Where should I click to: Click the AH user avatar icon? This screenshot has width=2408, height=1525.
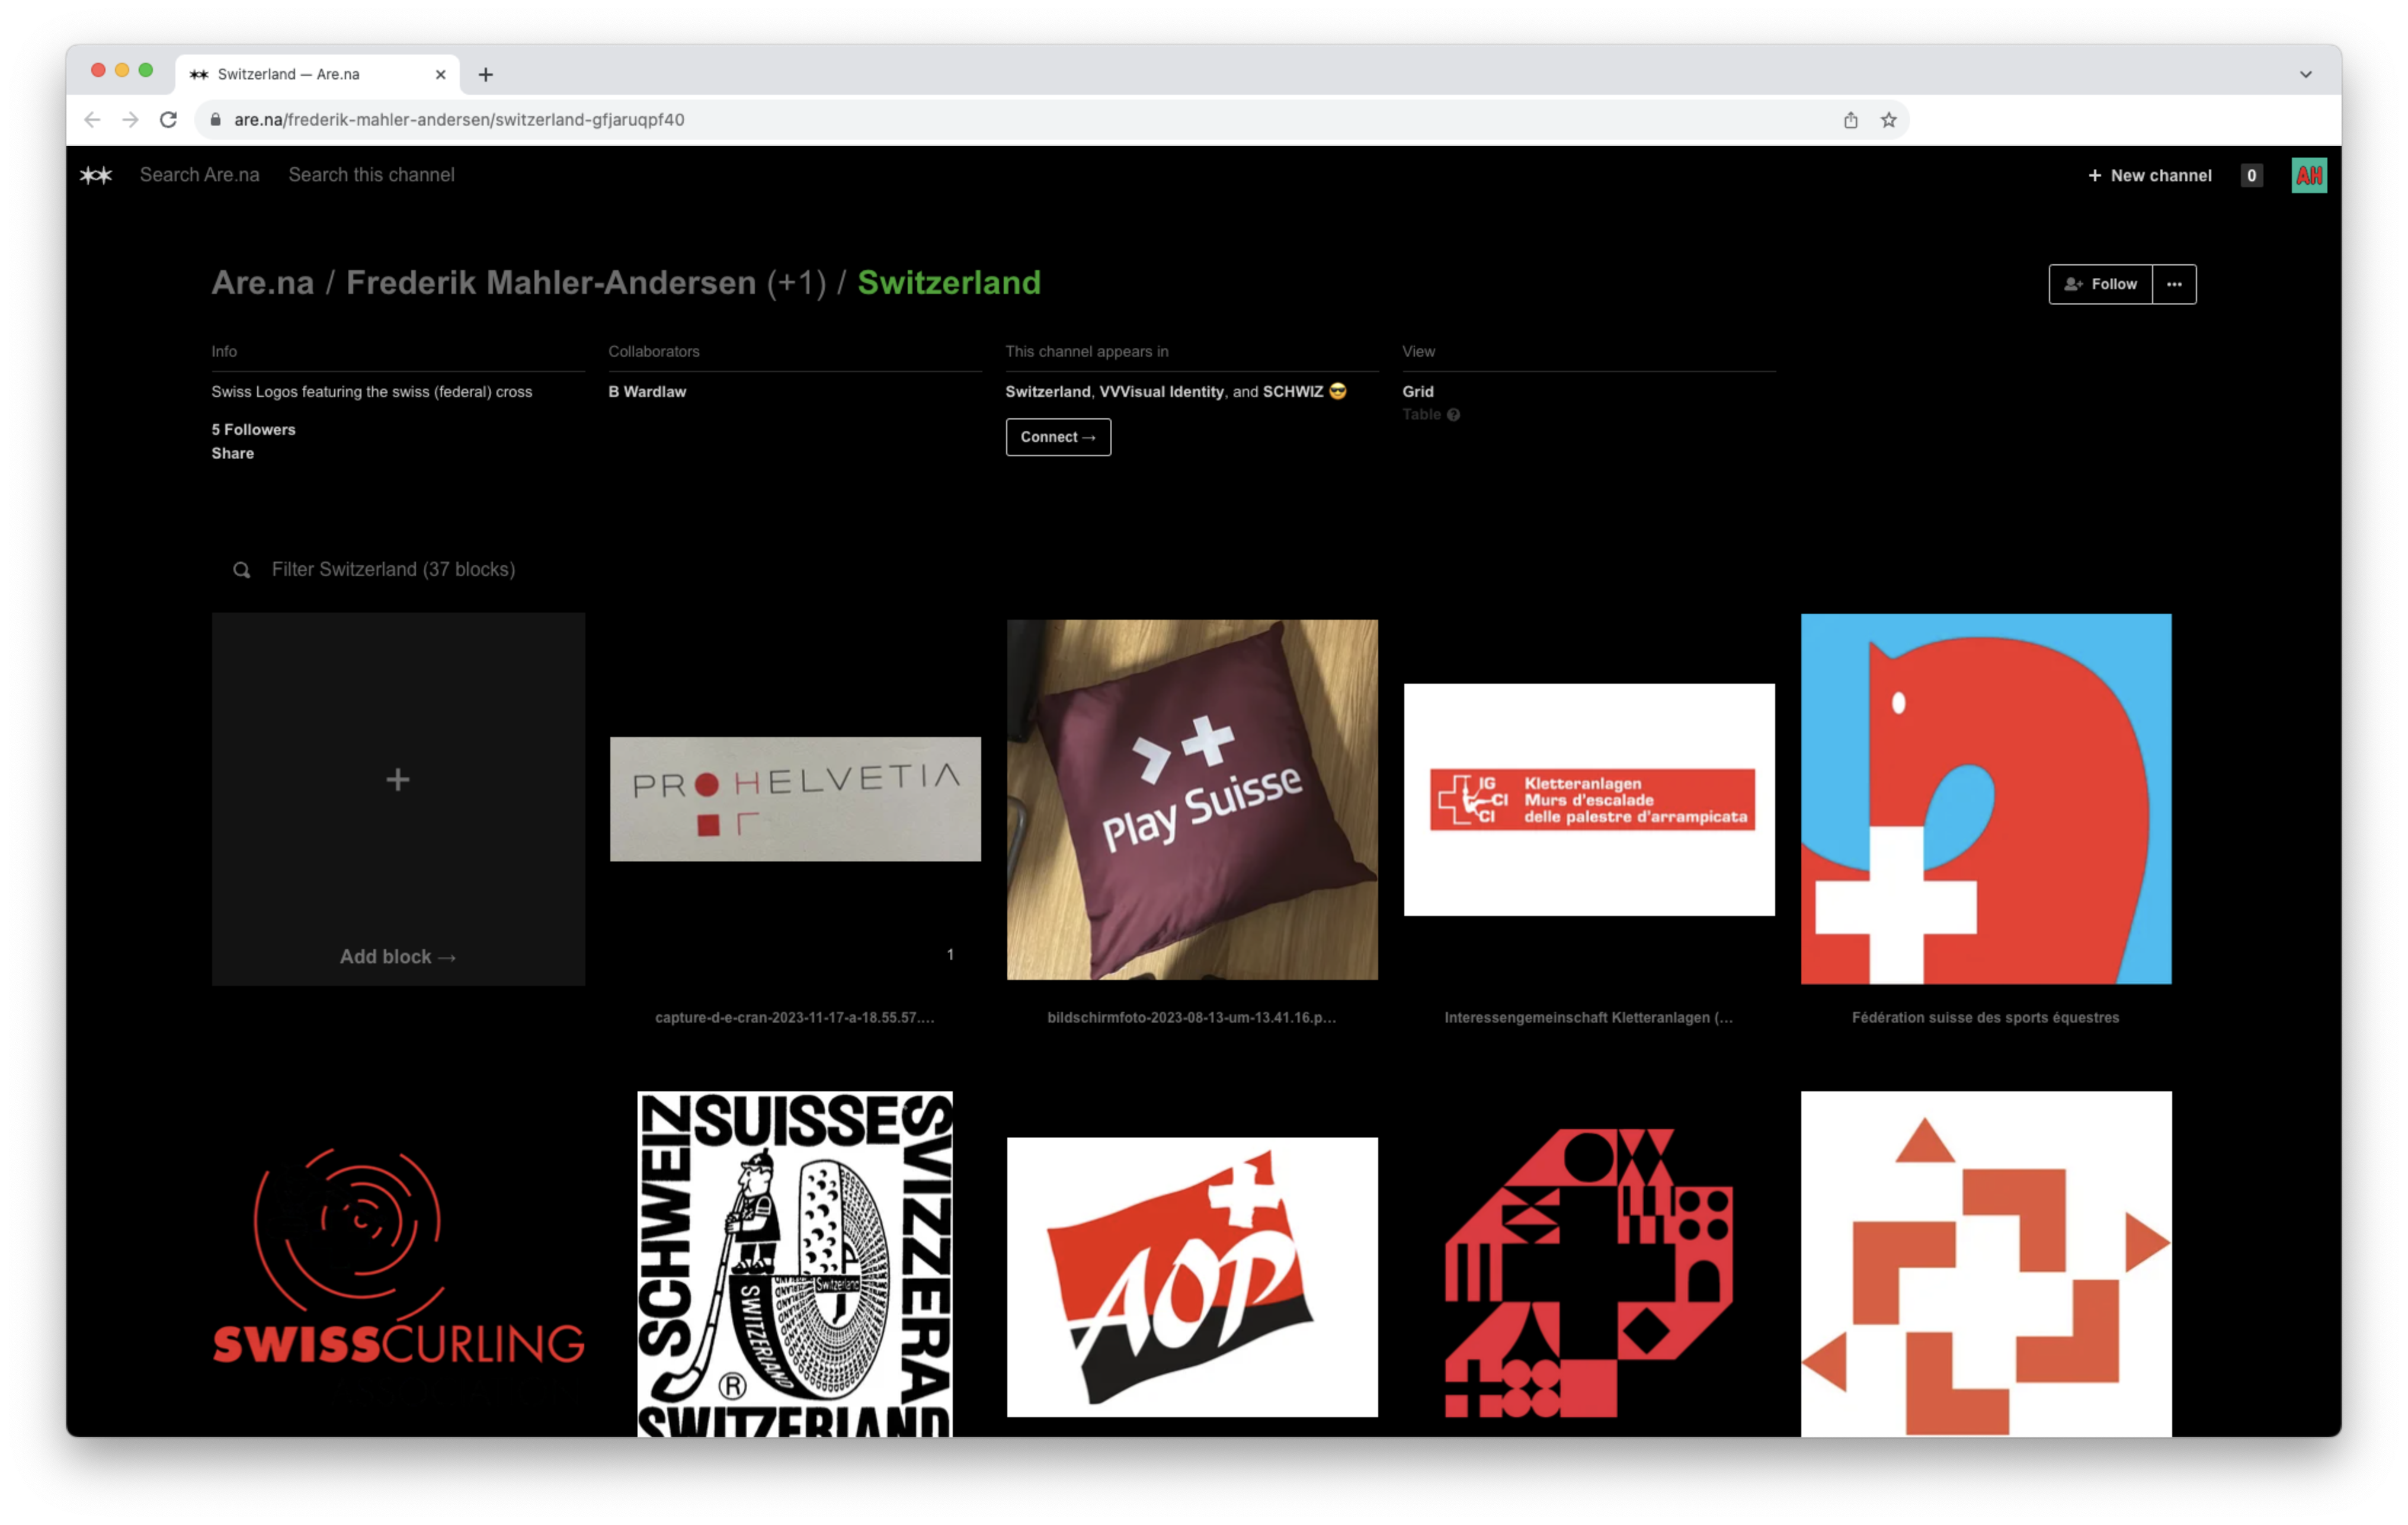(2308, 176)
